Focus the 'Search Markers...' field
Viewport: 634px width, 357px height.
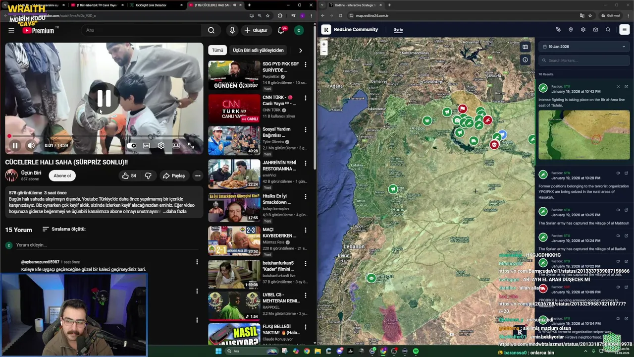[x=584, y=60]
